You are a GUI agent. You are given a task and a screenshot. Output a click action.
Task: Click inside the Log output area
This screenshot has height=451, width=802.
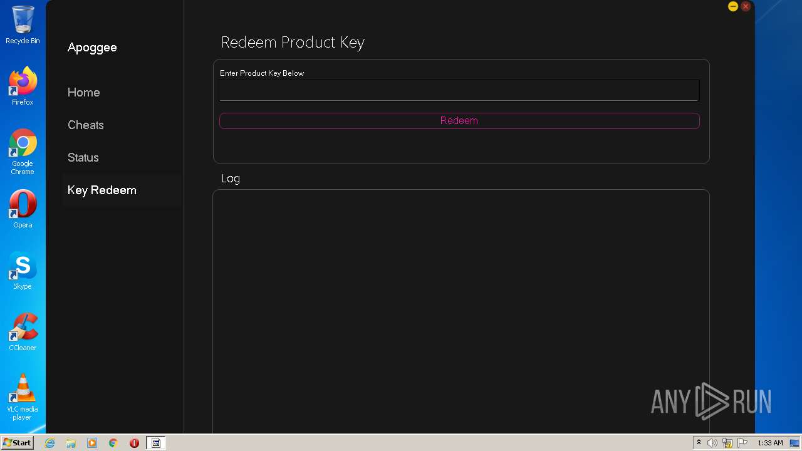(461, 311)
